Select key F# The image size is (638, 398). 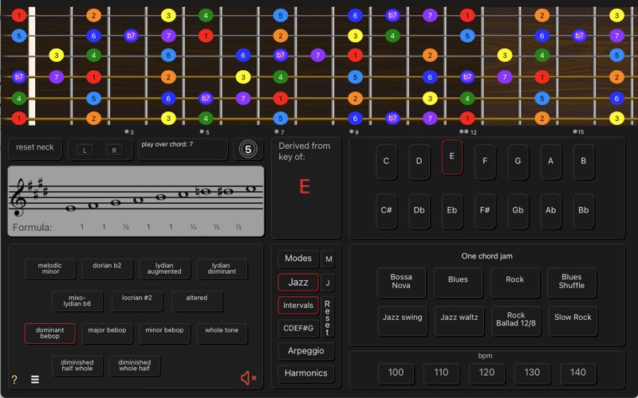pos(485,210)
